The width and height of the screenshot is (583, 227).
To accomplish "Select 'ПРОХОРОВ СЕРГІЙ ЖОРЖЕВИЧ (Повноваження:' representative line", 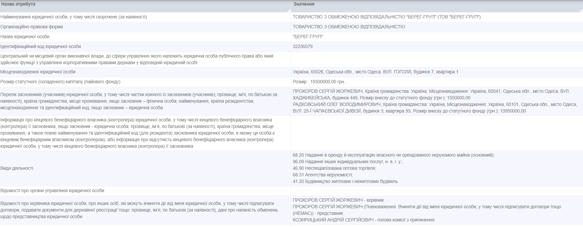I will click(x=427, y=210).
